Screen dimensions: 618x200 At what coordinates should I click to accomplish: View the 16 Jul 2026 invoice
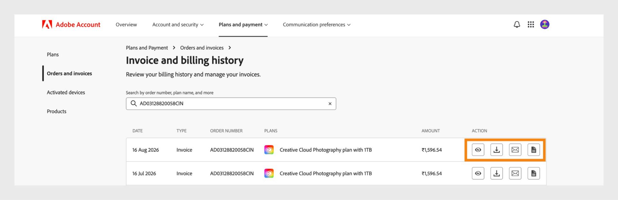click(478, 173)
